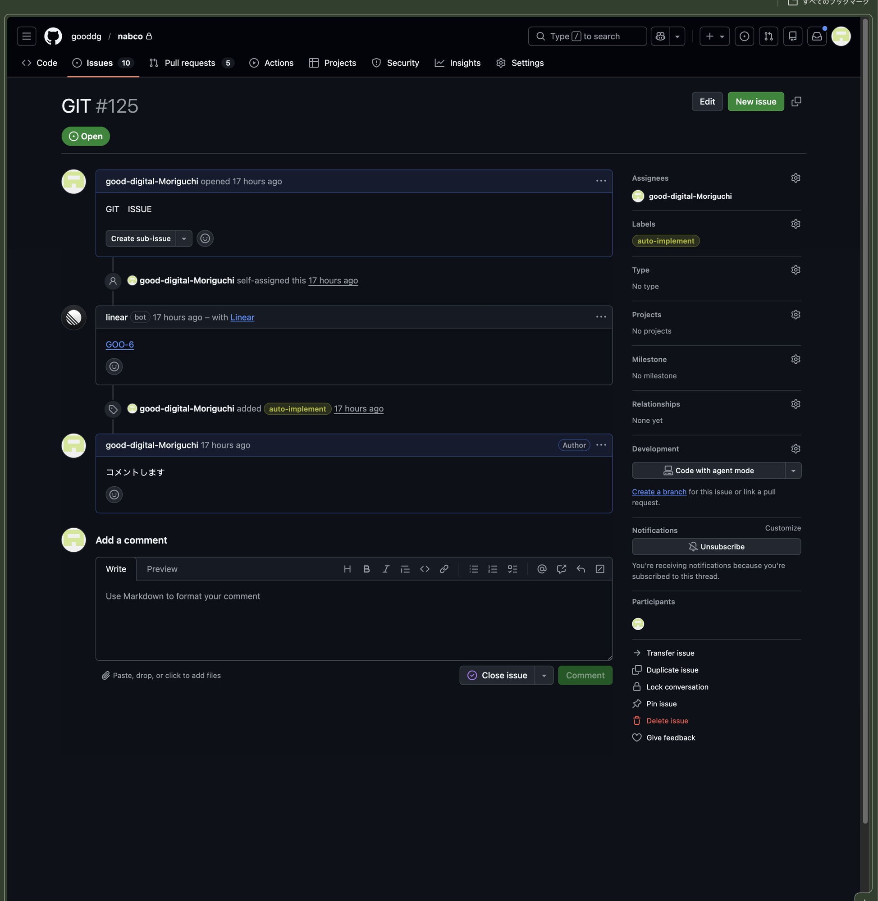Open the Close issue options dropdown

point(544,675)
